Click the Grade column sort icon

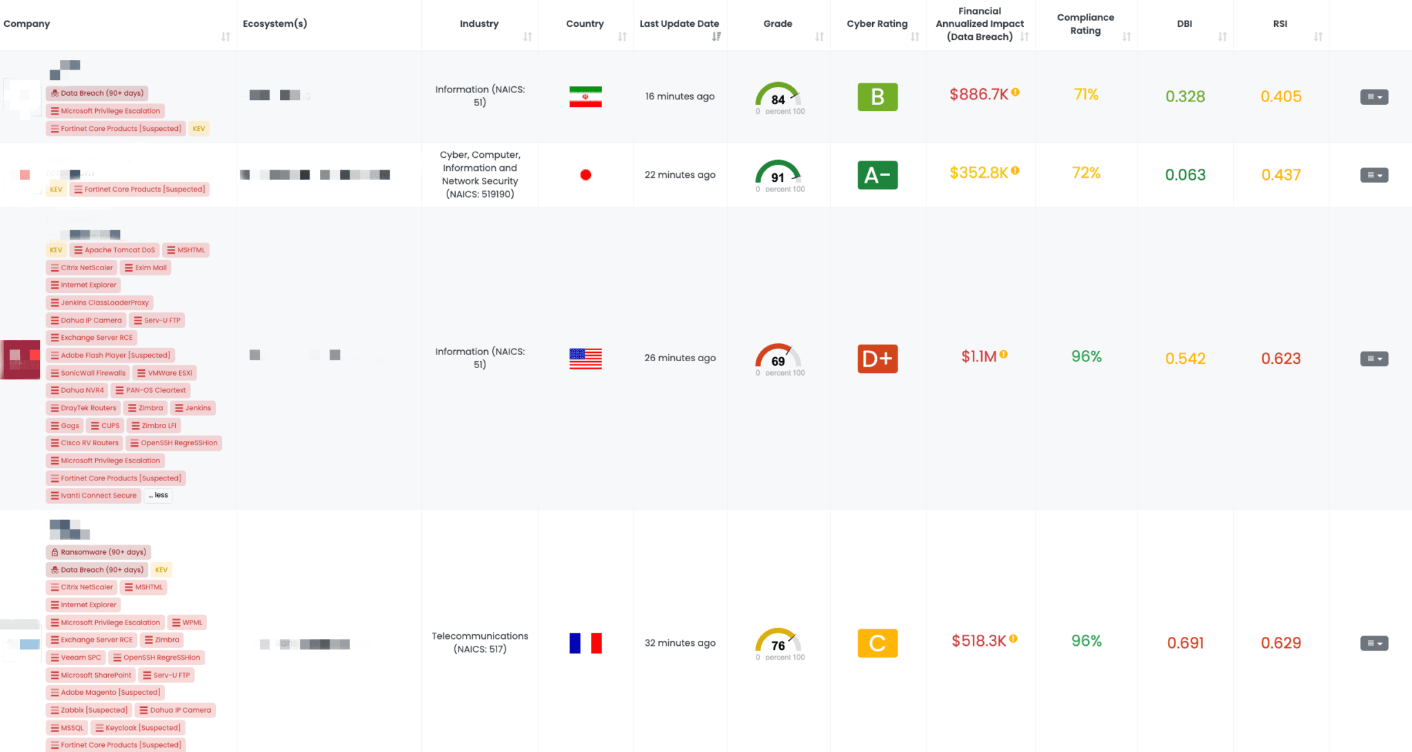coord(819,37)
